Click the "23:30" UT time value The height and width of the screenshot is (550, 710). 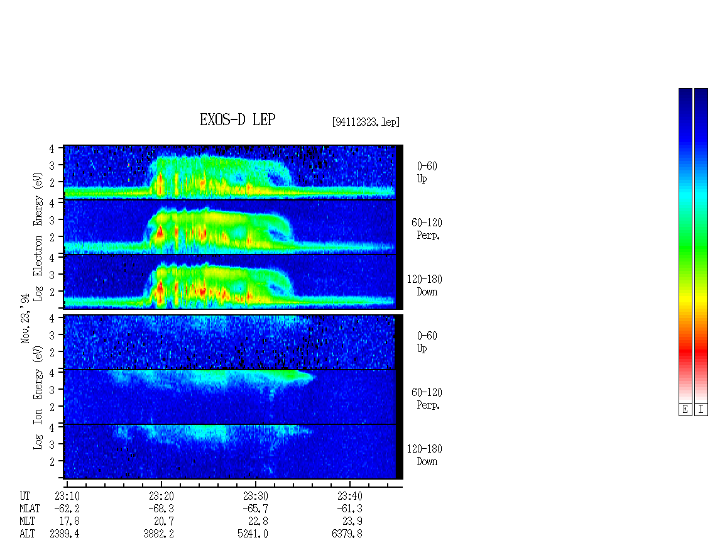tap(255, 496)
